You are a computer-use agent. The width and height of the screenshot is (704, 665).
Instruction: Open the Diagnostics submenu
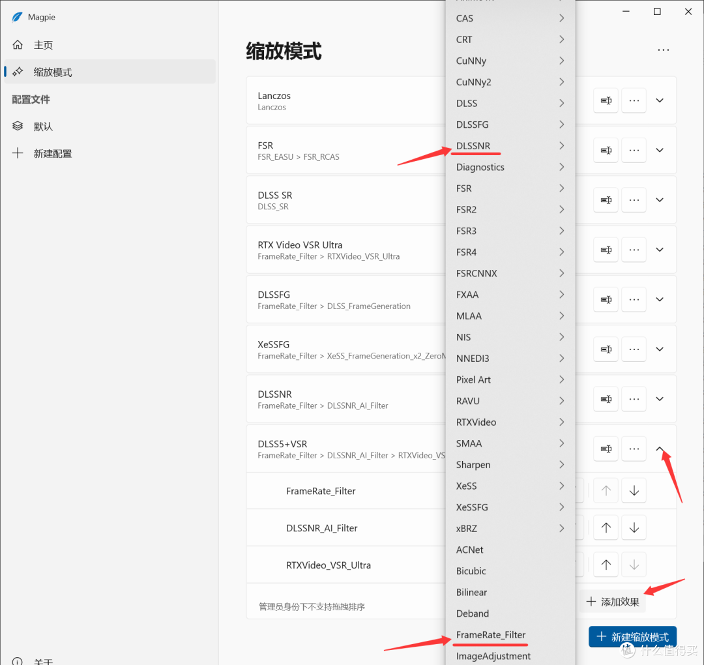point(510,167)
